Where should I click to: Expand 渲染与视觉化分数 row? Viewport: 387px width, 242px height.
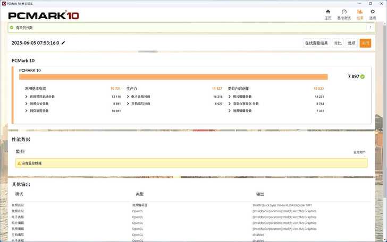pos(229,103)
